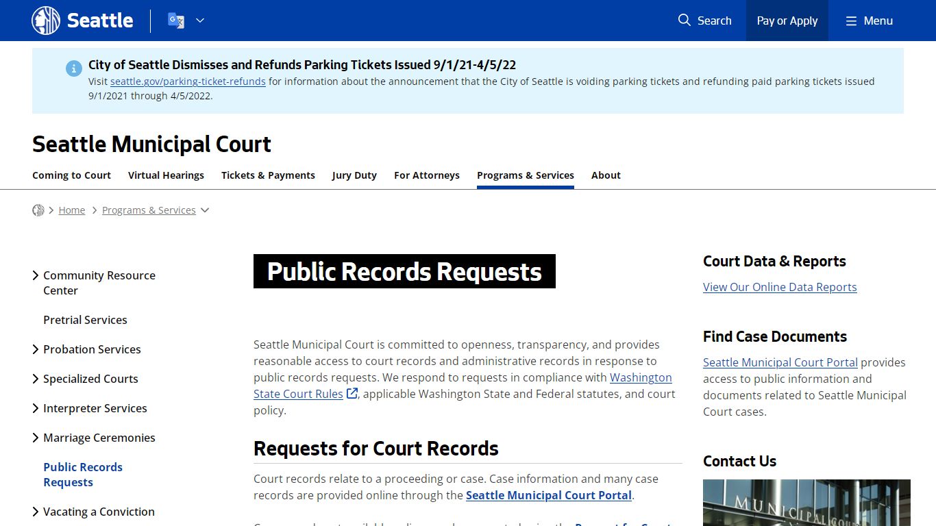
Task: Open Pretrial Services sidebar link
Action: (85, 320)
